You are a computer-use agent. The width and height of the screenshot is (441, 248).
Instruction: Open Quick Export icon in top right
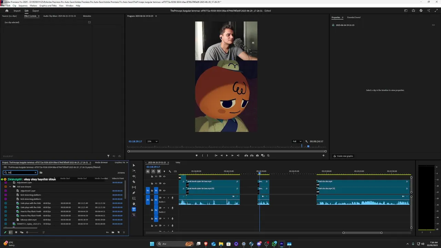413,11
